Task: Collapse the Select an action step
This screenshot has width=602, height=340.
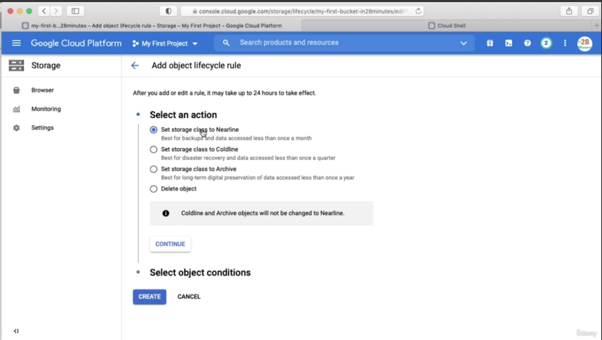Action: pos(183,115)
